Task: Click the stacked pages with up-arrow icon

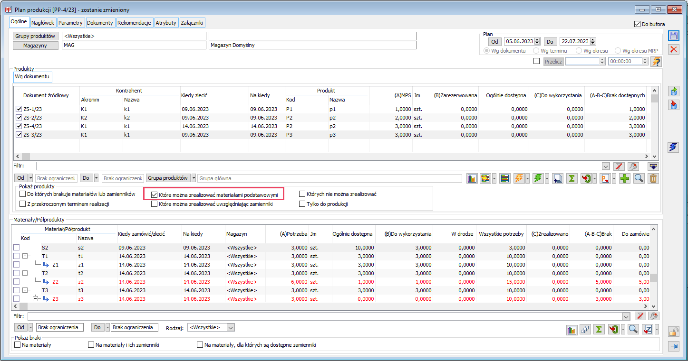Action: coord(558,178)
